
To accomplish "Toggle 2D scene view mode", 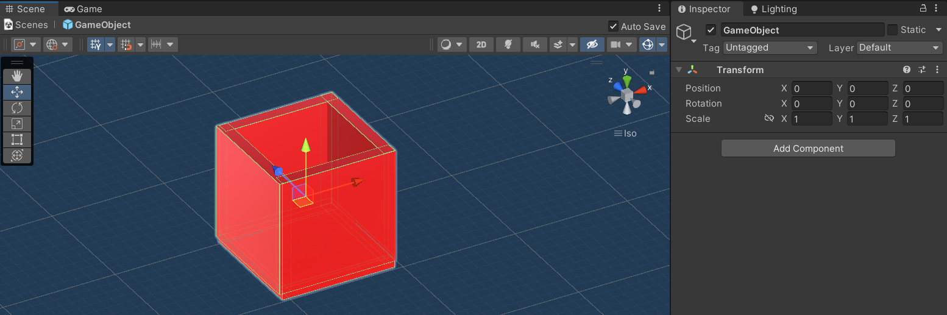I will pos(481,44).
